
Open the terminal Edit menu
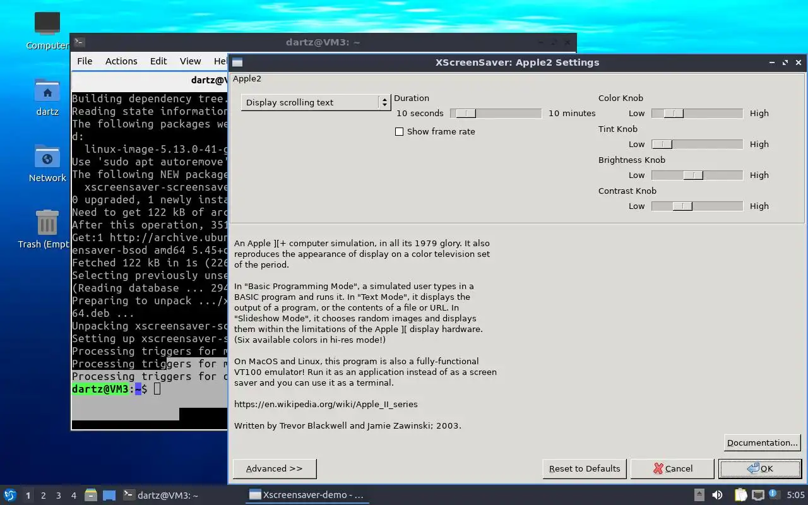[158, 61]
